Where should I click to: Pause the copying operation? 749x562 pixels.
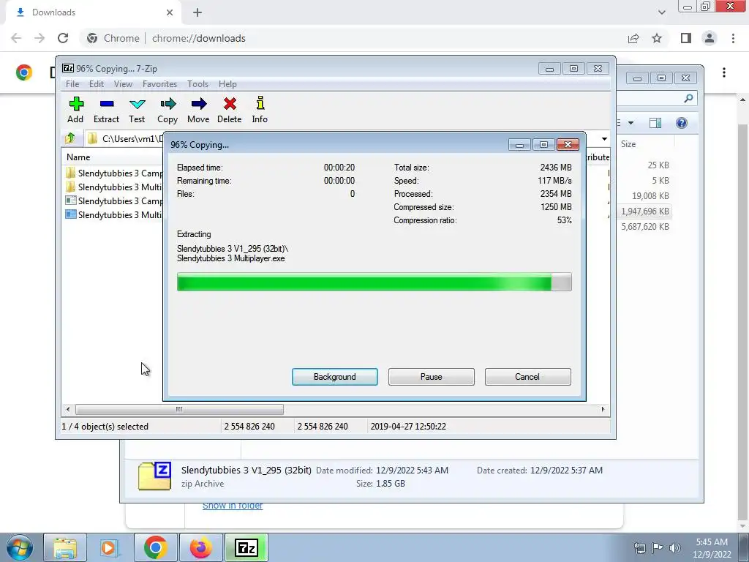tap(432, 377)
